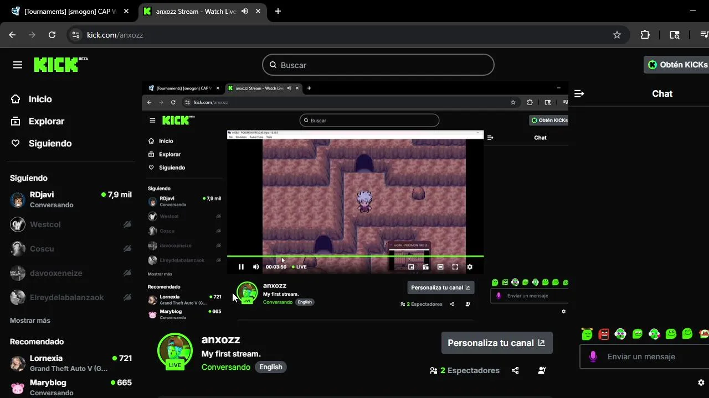
Task: Open the hamburger sidebar menu
Action: [x=18, y=65]
